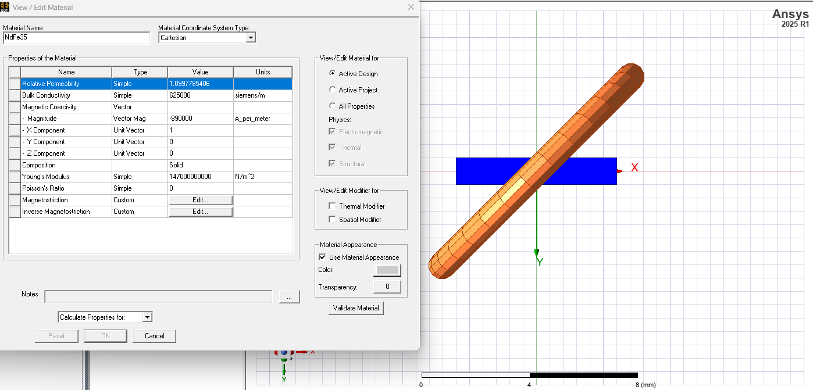Click the material appearance Color swatch

[x=388, y=270]
